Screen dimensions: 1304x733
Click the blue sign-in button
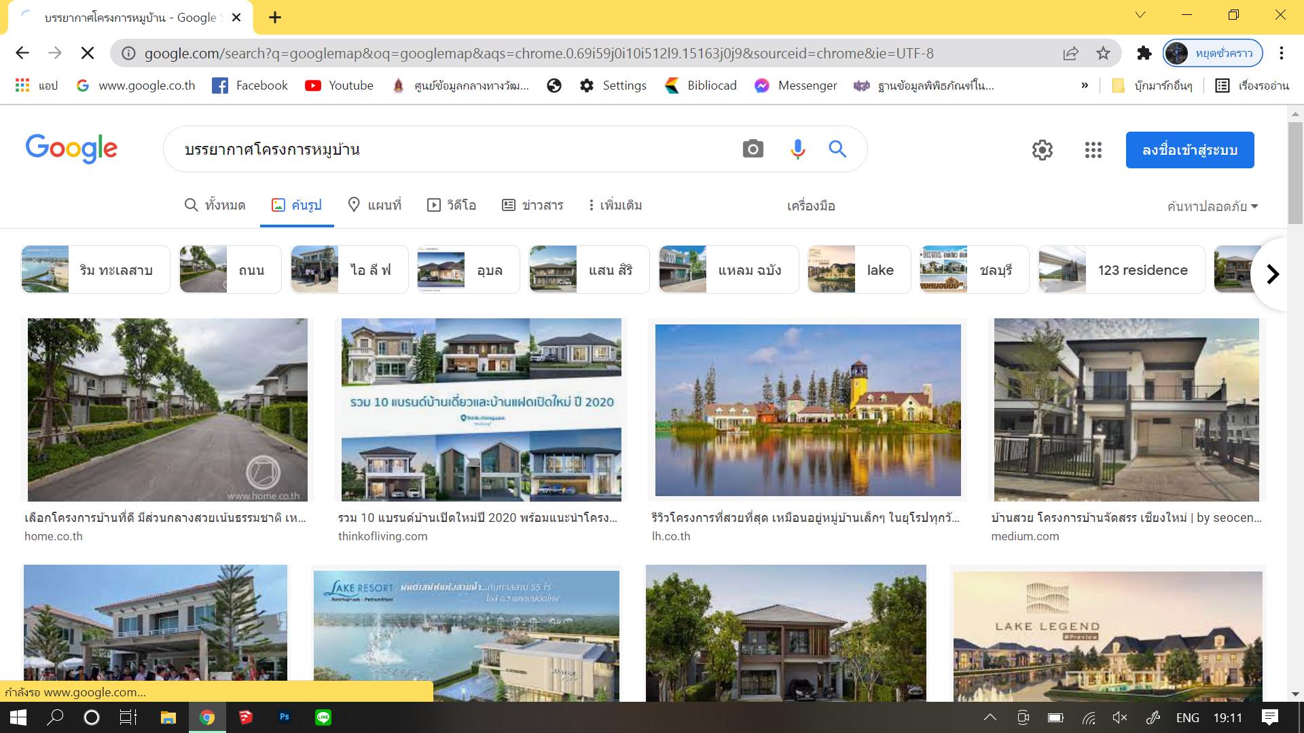coord(1189,150)
